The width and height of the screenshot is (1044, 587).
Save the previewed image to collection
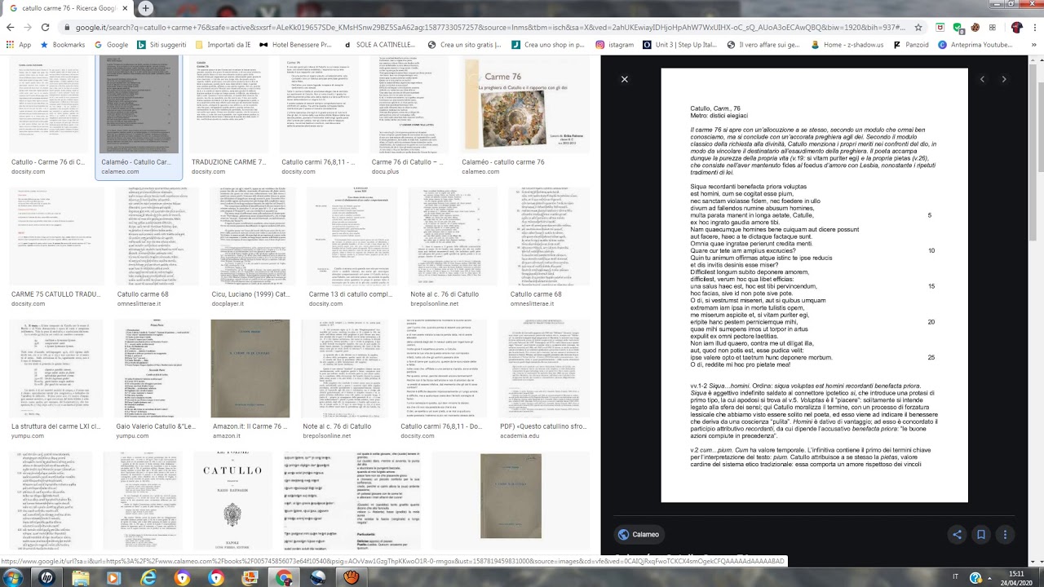tap(981, 535)
